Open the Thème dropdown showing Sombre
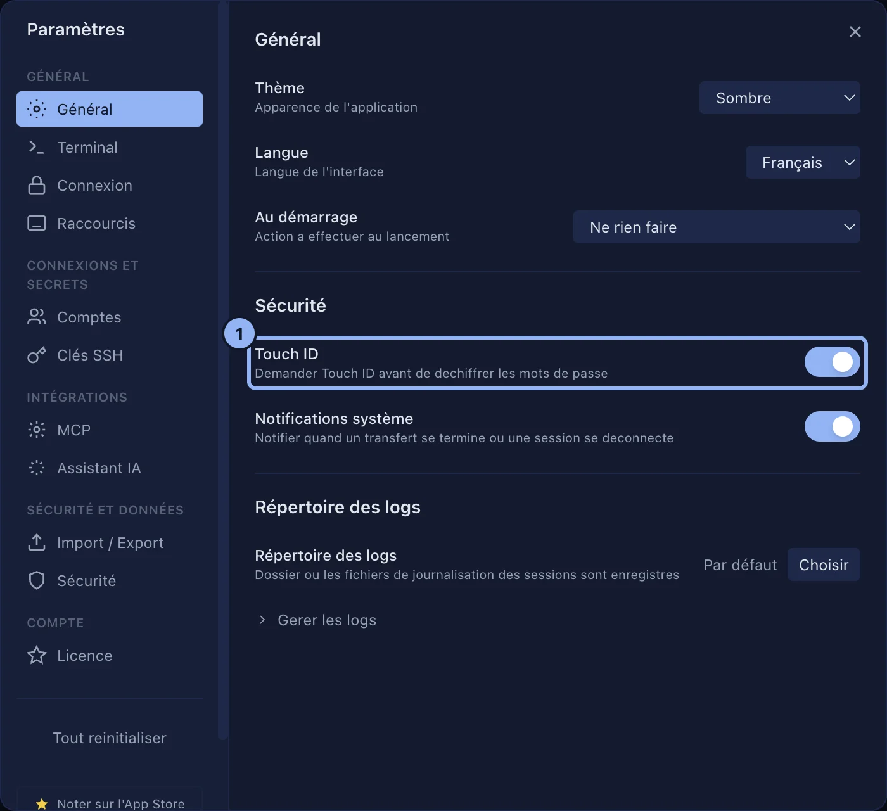Screen dimensions: 887x811 [780, 98]
